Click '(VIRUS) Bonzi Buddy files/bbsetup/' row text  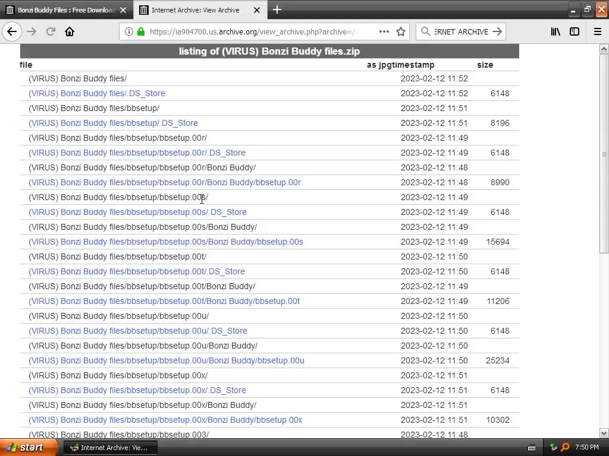[93, 108]
